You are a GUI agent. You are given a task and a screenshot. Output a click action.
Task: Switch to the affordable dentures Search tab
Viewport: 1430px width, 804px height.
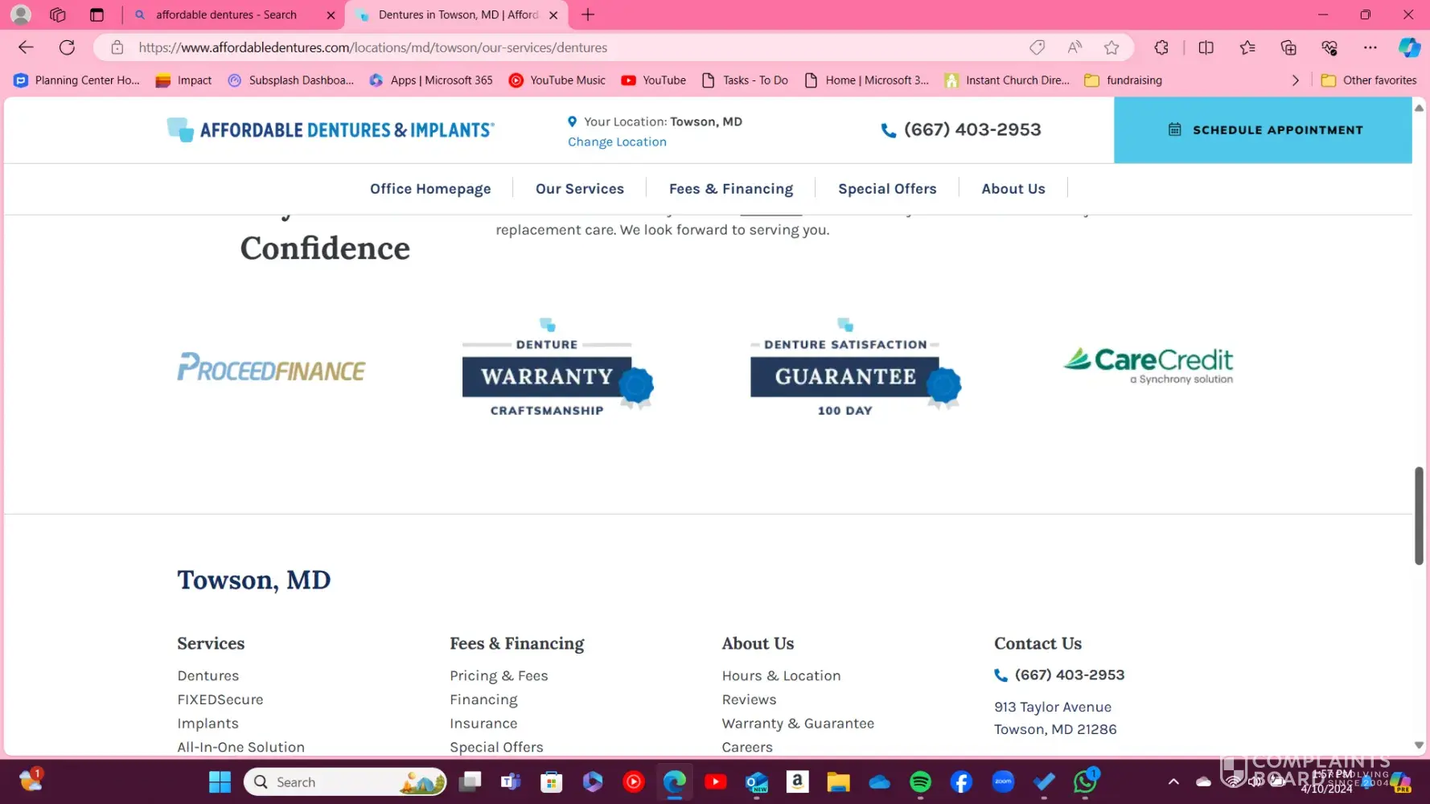point(226,14)
